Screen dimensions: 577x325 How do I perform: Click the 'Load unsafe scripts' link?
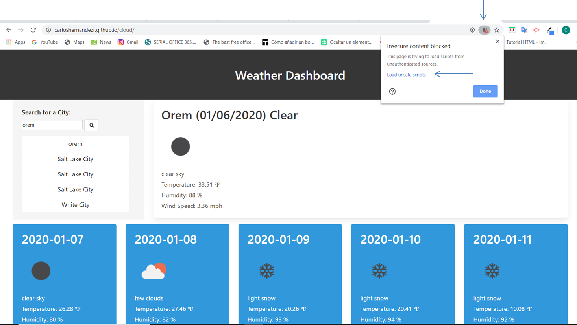(406, 75)
